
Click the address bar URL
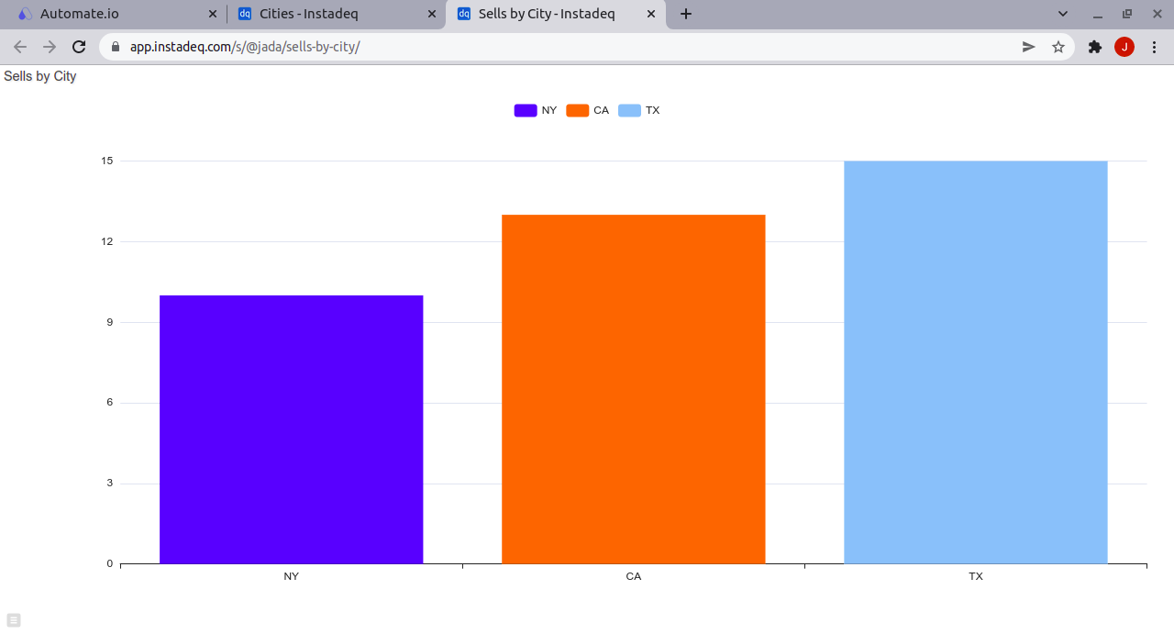[245, 47]
